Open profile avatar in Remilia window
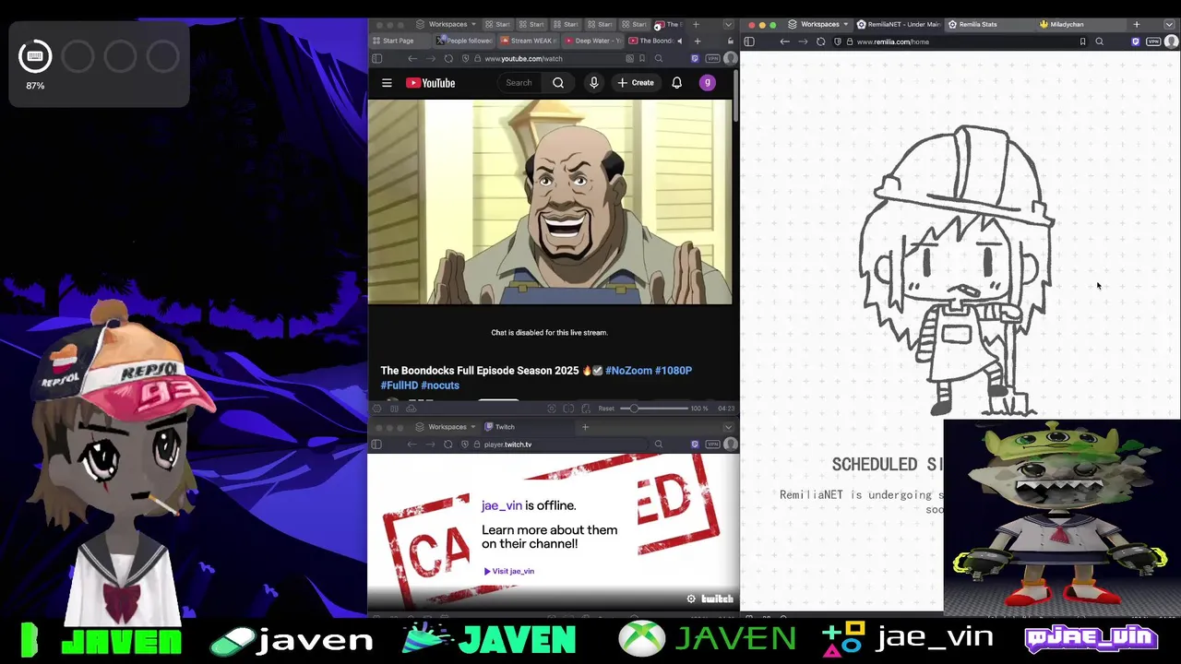Viewport: 1181px width, 664px height. [x=1171, y=41]
